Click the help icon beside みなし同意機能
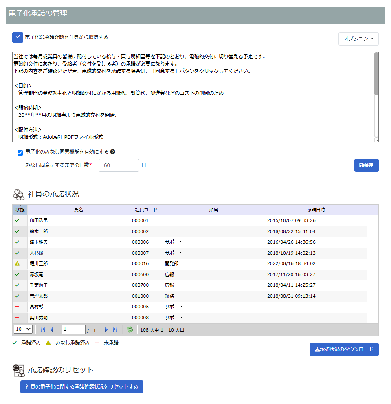The image size is (391, 404). point(113,152)
